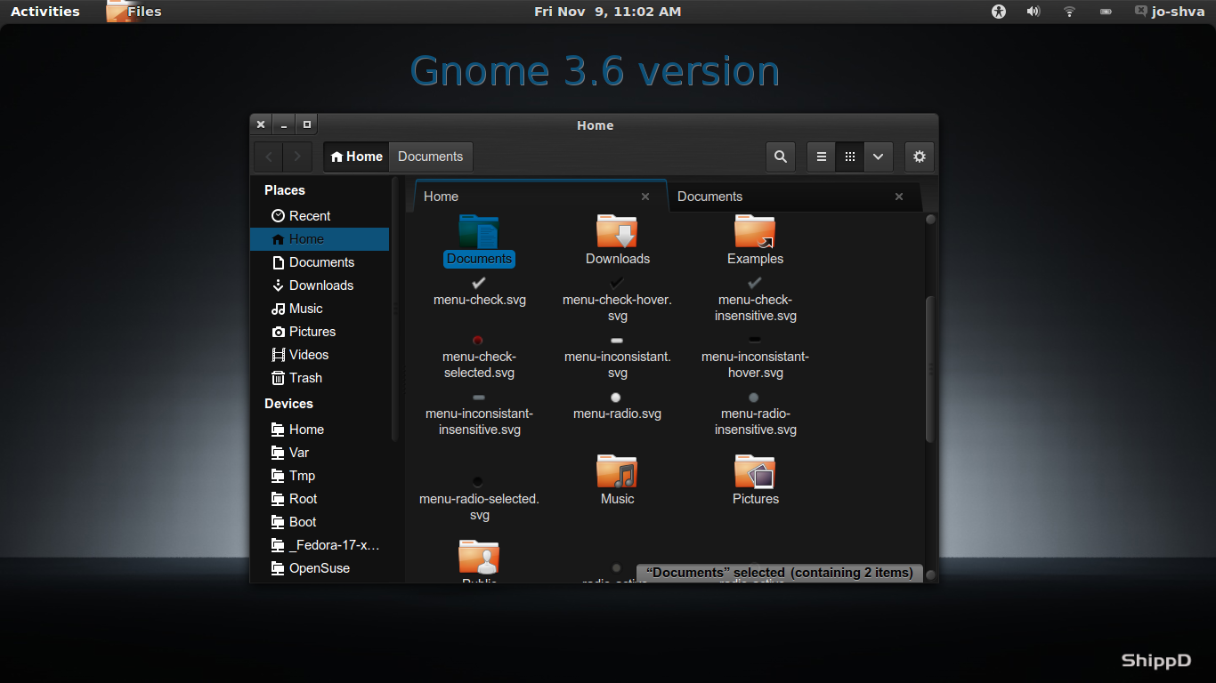Select menu-check-selected.svg file
The width and height of the screenshot is (1216, 683).
click(x=479, y=357)
